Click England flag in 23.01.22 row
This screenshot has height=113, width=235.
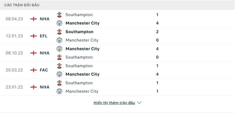pyautogui.click(x=33, y=87)
